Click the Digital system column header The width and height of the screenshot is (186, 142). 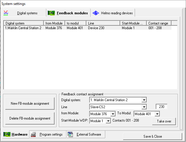pos(24,23)
